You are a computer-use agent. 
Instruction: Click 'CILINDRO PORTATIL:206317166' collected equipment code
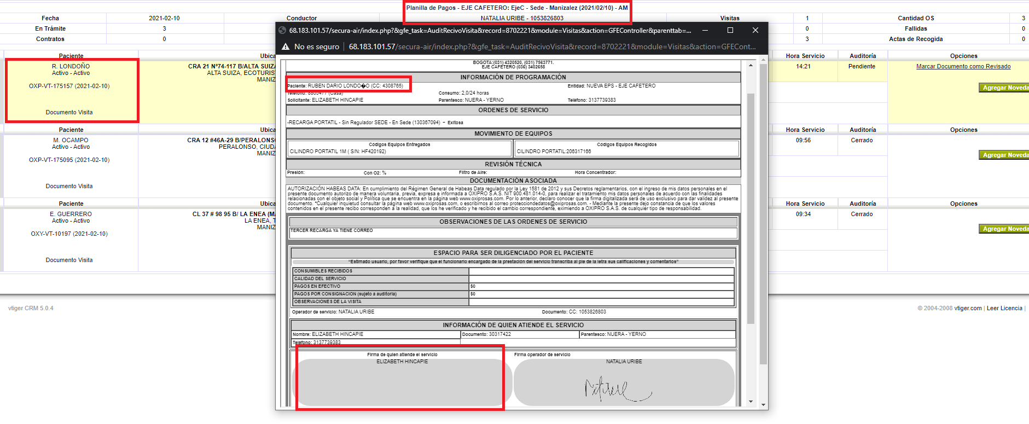pos(554,152)
